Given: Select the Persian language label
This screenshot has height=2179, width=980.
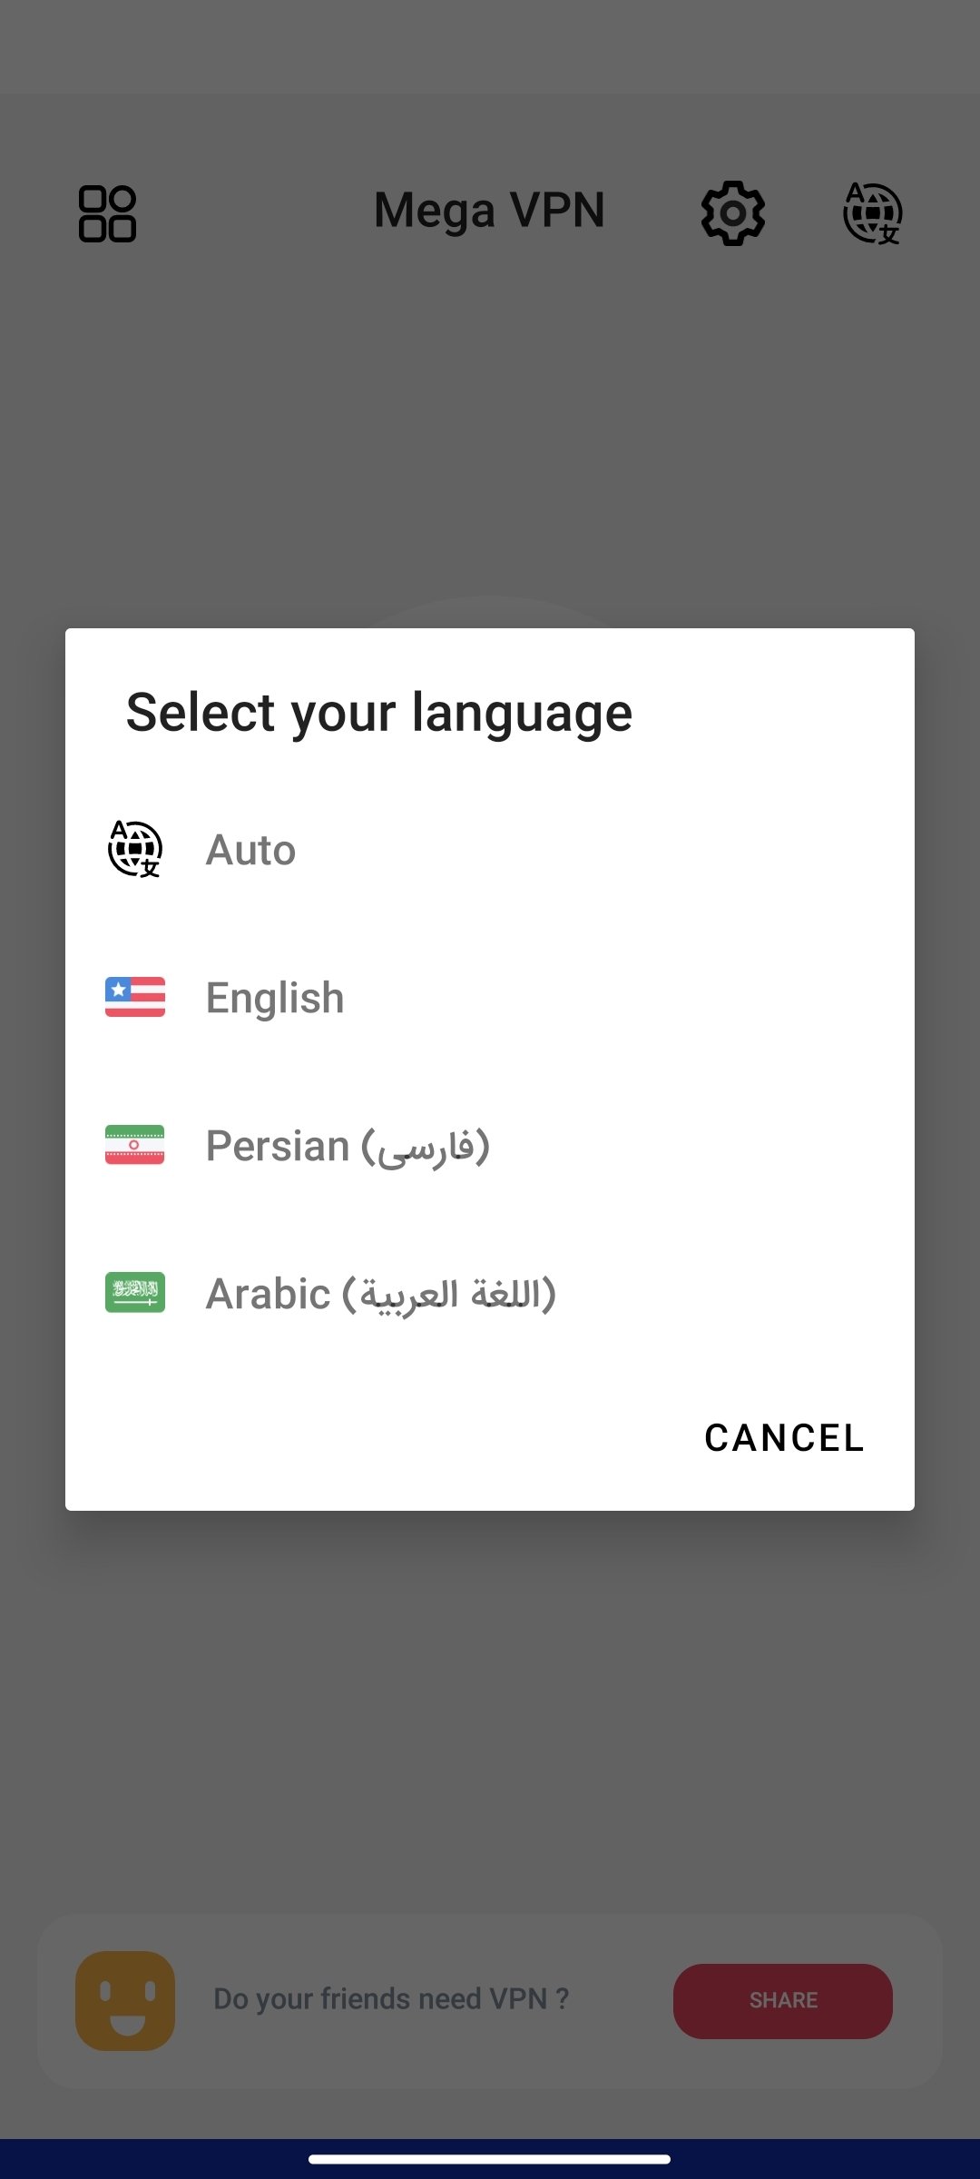Looking at the screenshot, I should [x=348, y=1146].
